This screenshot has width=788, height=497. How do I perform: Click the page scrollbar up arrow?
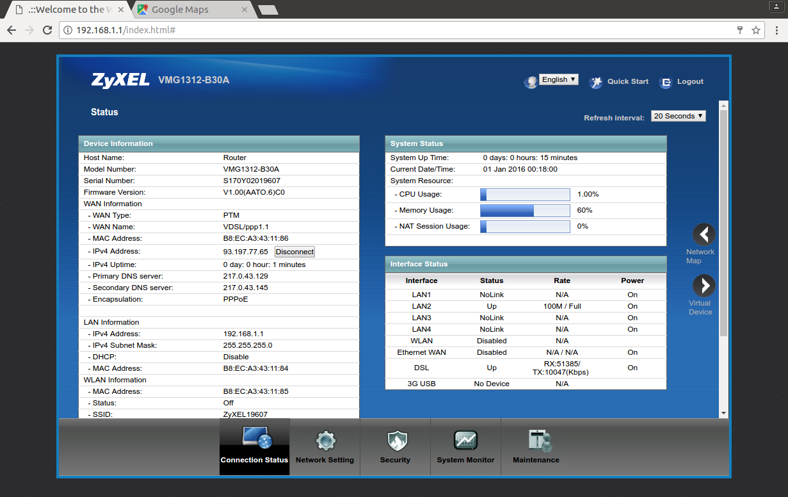tap(724, 104)
